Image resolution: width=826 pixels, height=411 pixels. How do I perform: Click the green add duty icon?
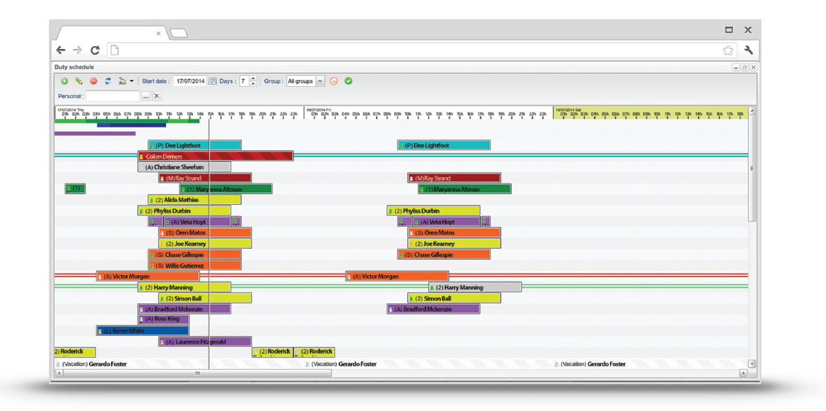tap(64, 81)
